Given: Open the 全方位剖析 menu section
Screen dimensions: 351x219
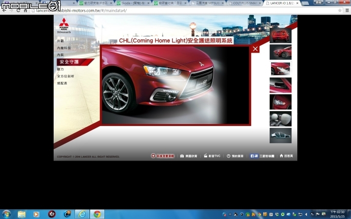Looking at the screenshot, I should (66, 76).
